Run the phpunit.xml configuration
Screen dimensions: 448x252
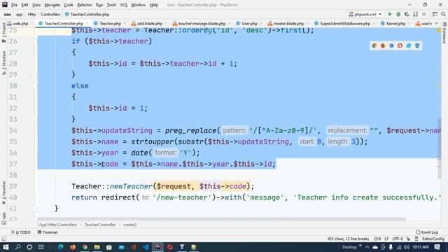(390, 14)
